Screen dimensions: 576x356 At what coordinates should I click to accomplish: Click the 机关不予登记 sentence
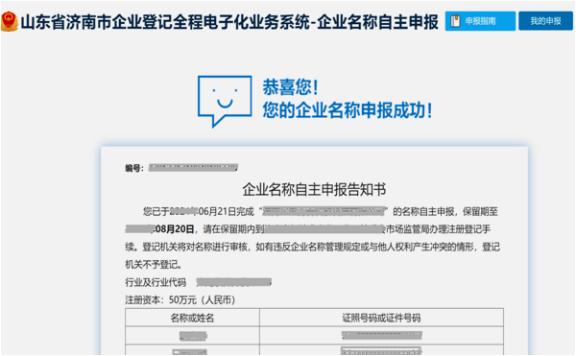(x=154, y=264)
